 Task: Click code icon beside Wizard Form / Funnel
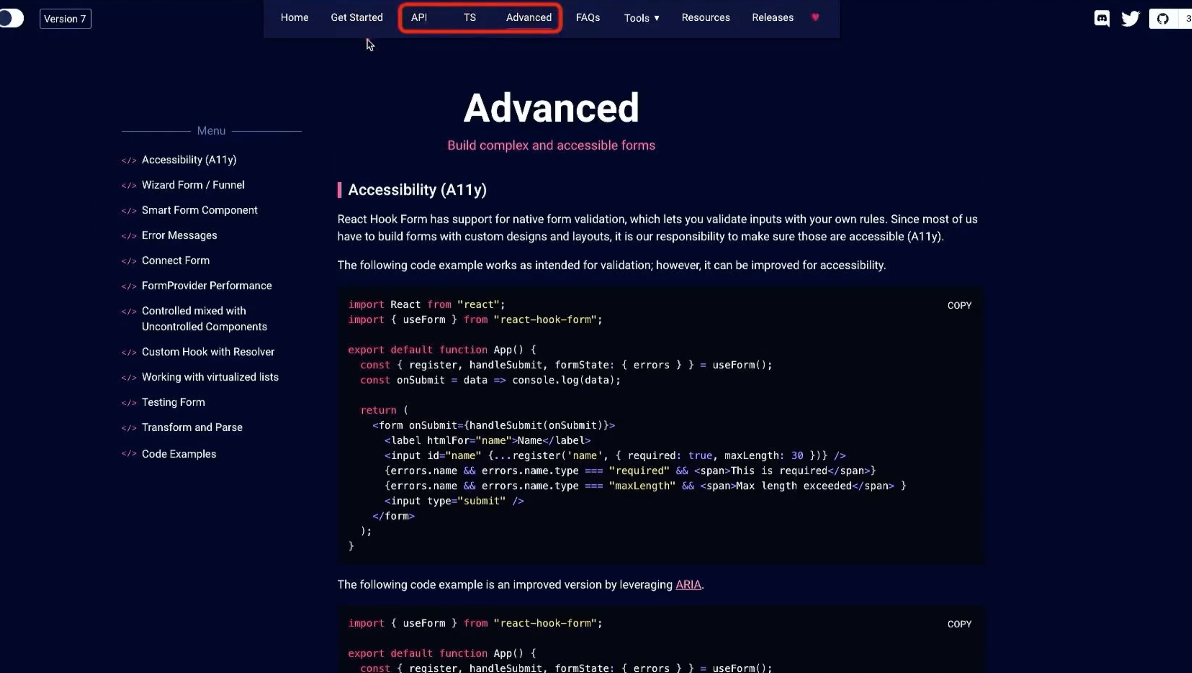[129, 186]
